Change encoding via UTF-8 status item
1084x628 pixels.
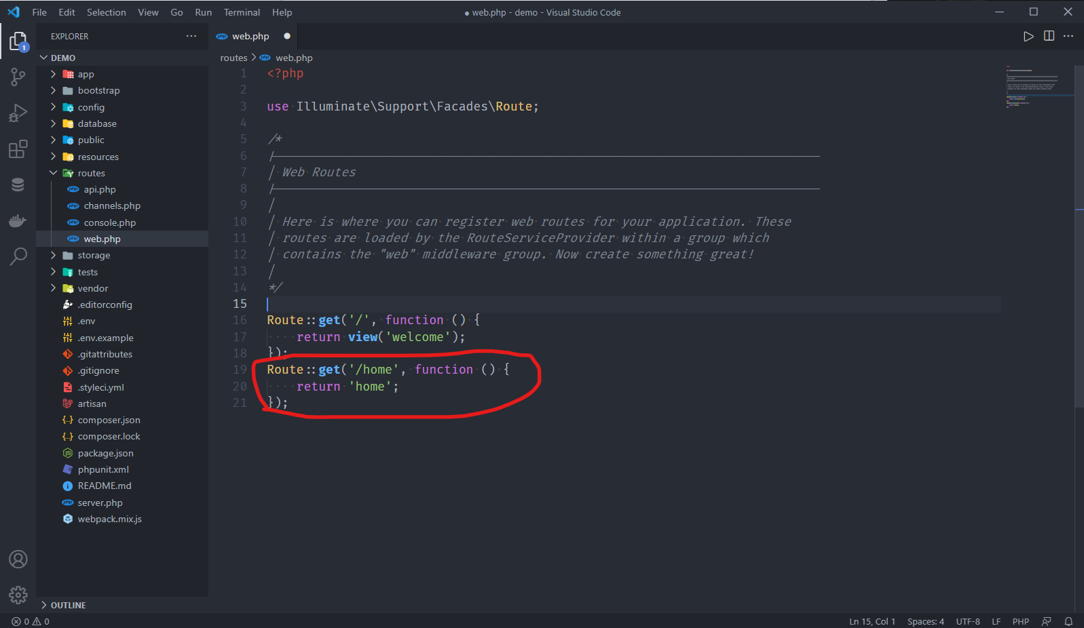pyautogui.click(x=968, y=621)
